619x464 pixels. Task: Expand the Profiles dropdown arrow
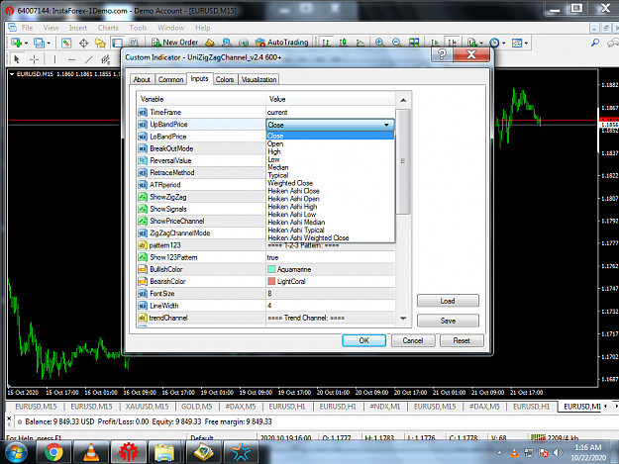49,43
